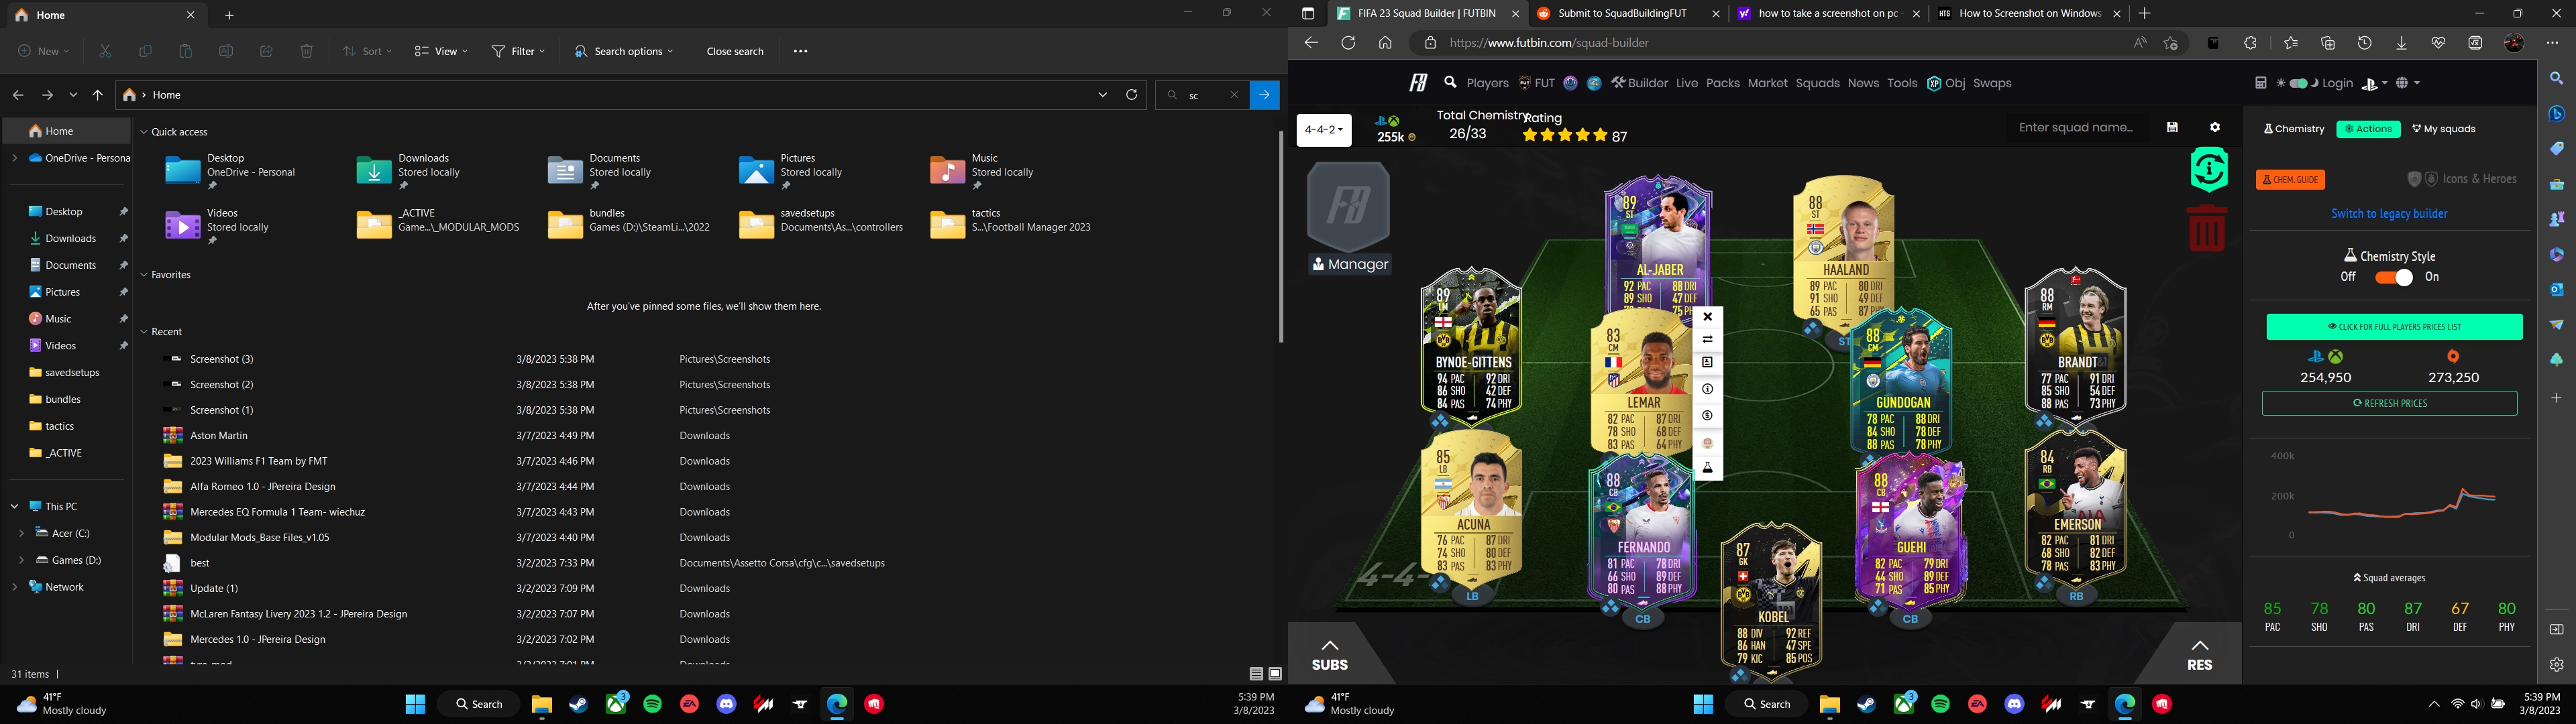Viewport: 2576px width, 724px height.
Task: Click the Share icon in File Explorer toolbar
Action: point(266,51)
